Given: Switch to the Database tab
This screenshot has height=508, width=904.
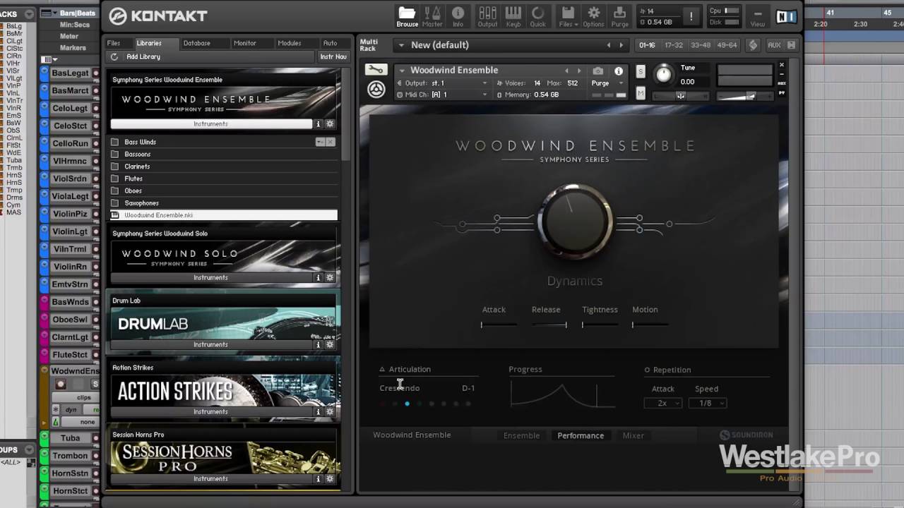Looking at the screenshot, I should click(x=196, y=43).
